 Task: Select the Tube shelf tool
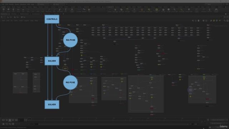[x=13, y=10]
